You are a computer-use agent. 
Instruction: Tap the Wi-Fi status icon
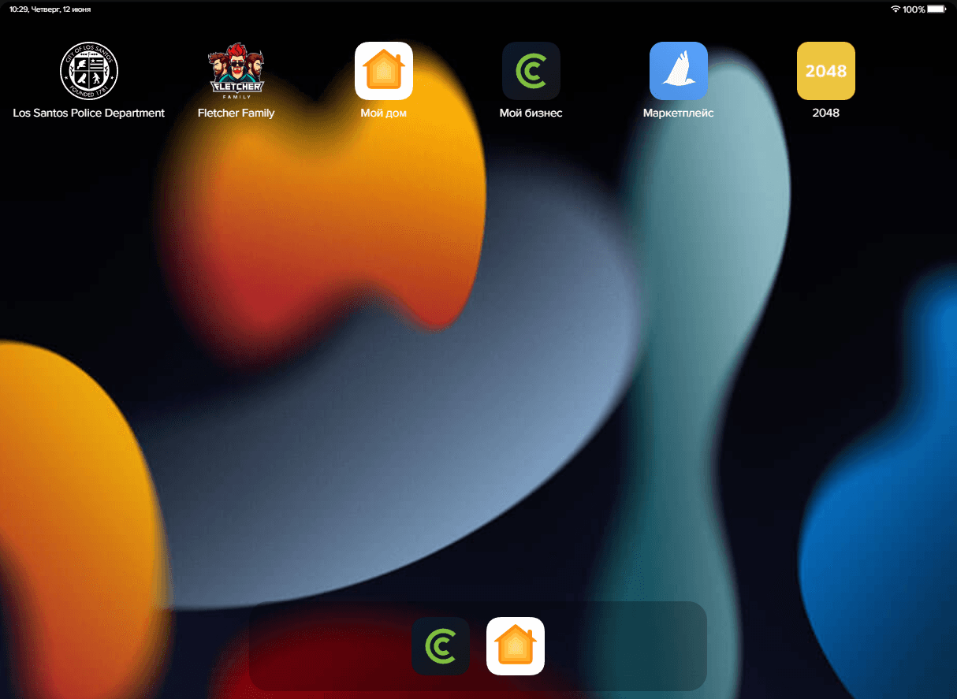point(896,9)
